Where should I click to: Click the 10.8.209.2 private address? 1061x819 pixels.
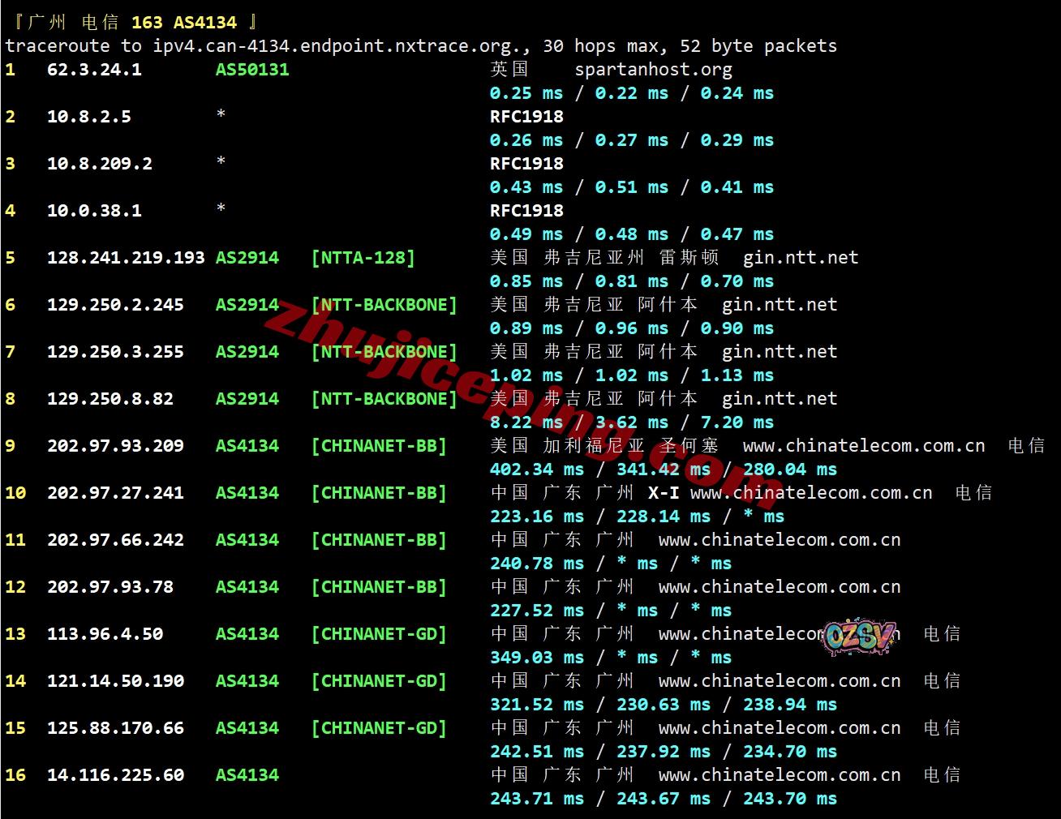100,164
